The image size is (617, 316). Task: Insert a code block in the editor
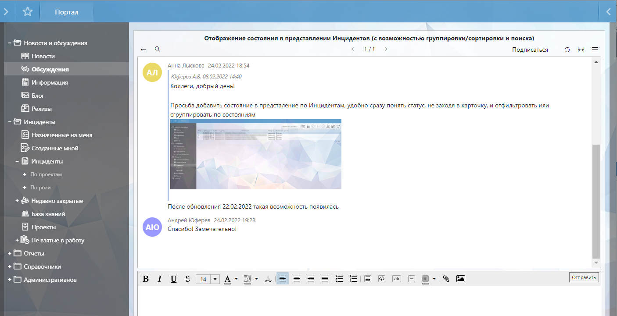coord(382,279)
